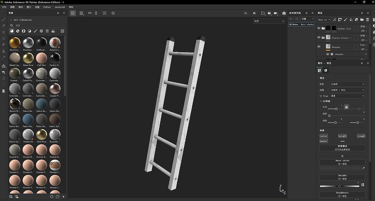The width and height of the screenshot is (375, 201).
Task: Filter assets by Smart masks icon
Action: click(23, 31)
